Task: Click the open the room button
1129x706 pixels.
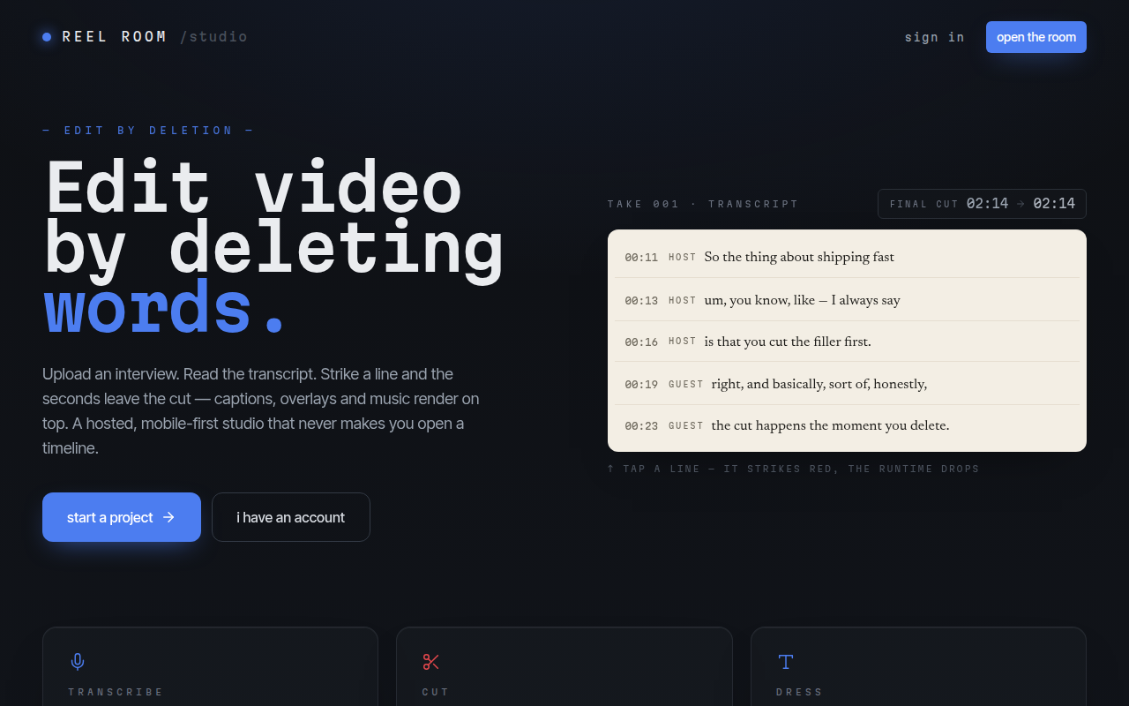Action: point(1036,37)
